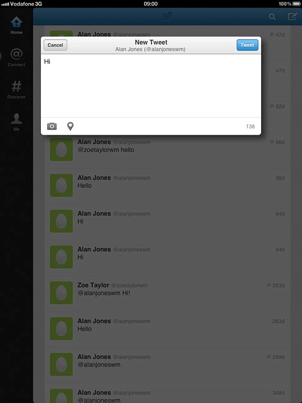Cancel the new tweet
The width and height of the screenshot is (302, 403).
click(55, 45)
